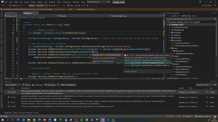Open Google Chrome from the taskbar
Image resolution: width=218 pixels, height=122 pixels.
[34, 120]
